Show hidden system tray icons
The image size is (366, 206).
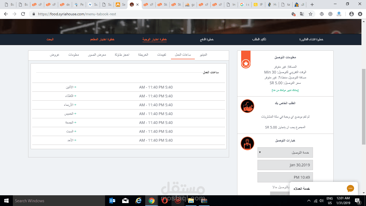309,201
